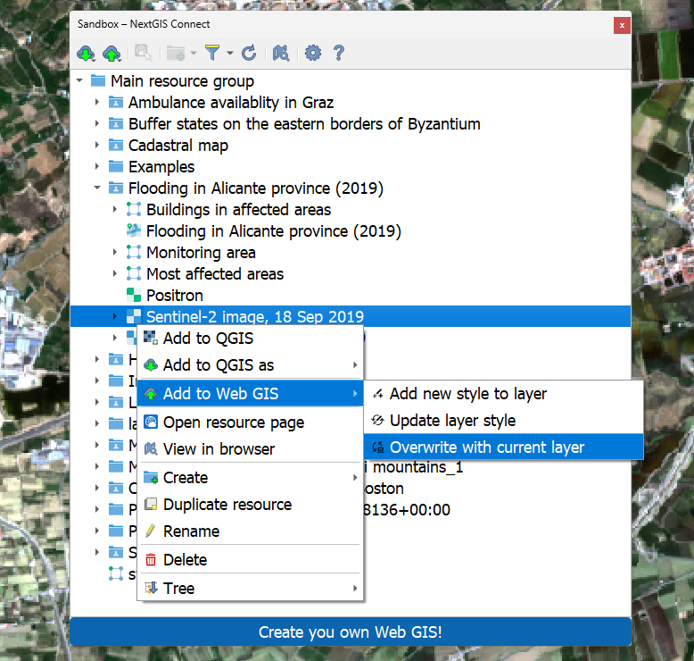Click the Add to Web GIS upload toolbar icon

112,54
